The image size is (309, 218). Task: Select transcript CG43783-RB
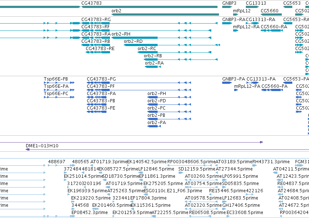tap(95, 41)
